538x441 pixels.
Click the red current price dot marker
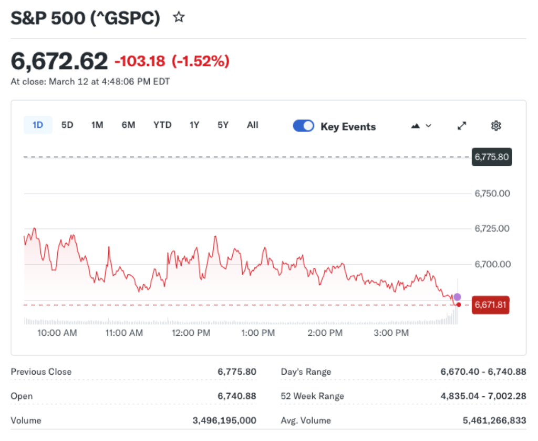tap(458, 305)
